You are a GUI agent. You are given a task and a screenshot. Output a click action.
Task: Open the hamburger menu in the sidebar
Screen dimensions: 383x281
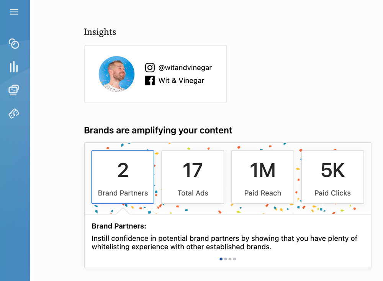coord(14,12)
